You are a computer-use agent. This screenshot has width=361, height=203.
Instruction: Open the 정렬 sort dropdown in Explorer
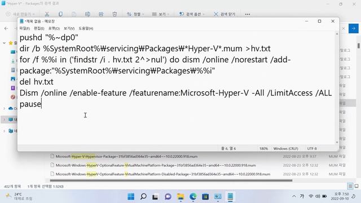pos(135,14)
